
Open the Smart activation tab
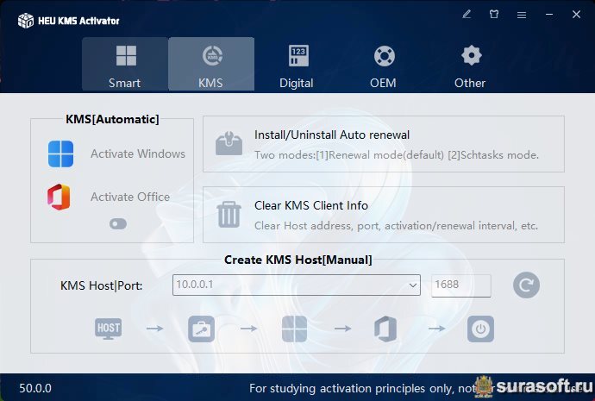(125, 65)
